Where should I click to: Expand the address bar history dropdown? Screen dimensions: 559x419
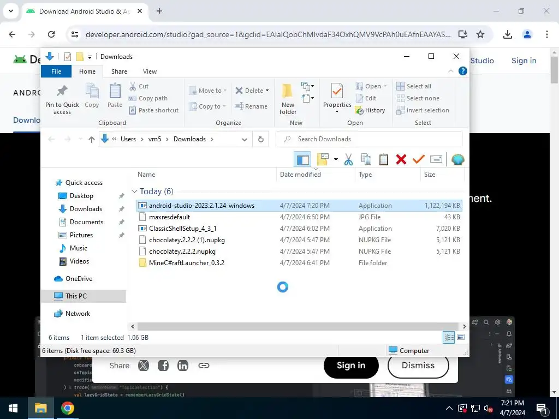click(244, 139)
